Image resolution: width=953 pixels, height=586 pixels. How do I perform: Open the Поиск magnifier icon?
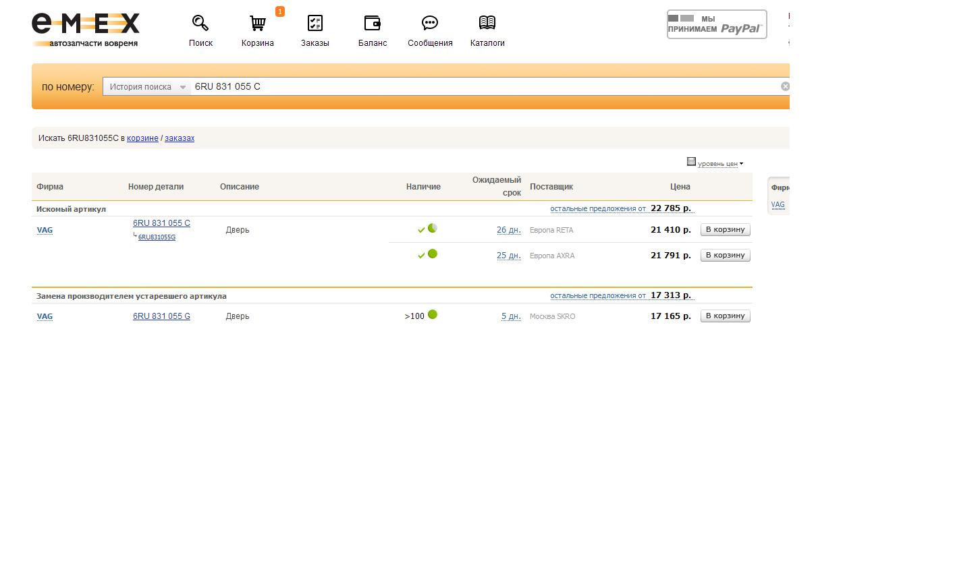[200, 24]
